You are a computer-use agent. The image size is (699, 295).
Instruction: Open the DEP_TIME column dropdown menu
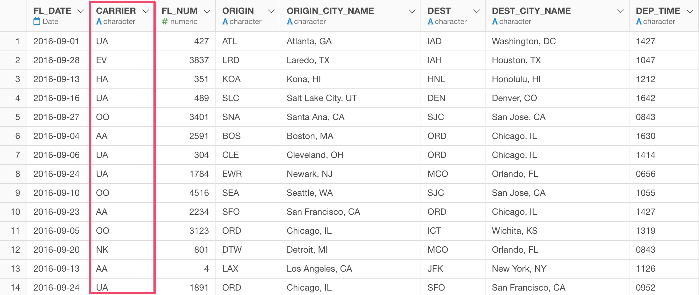pyautogui.click(x=690, y=11)
